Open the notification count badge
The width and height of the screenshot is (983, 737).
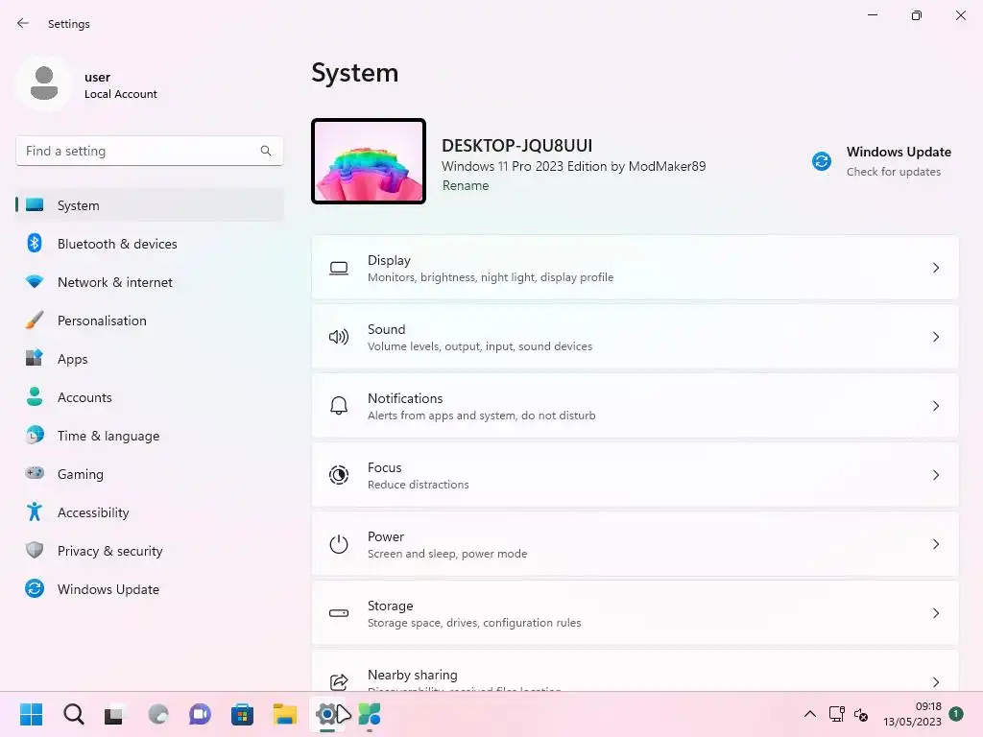956,713
